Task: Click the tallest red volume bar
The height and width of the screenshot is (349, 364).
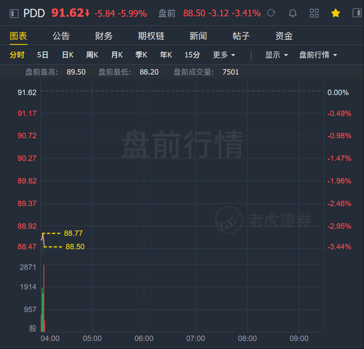Action: click(44, 298)
